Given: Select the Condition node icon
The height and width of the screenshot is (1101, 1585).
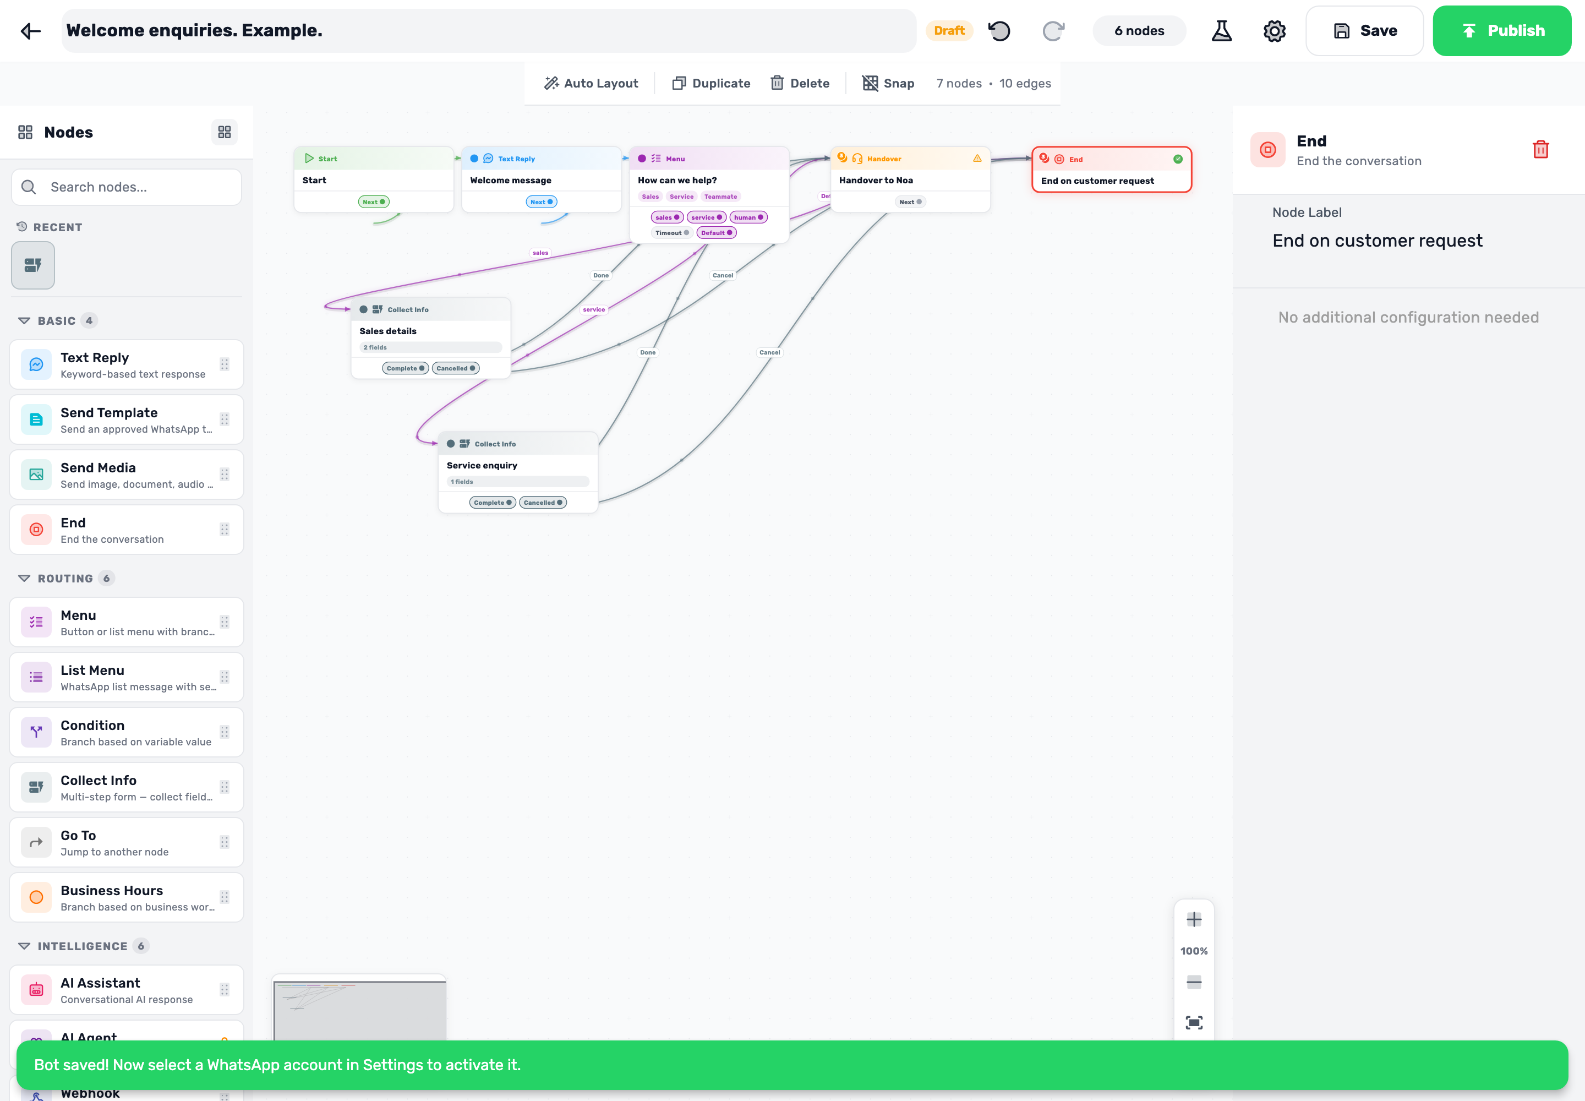Looking at the screenshot, I should pyautogui.click(x=36, y=732).
